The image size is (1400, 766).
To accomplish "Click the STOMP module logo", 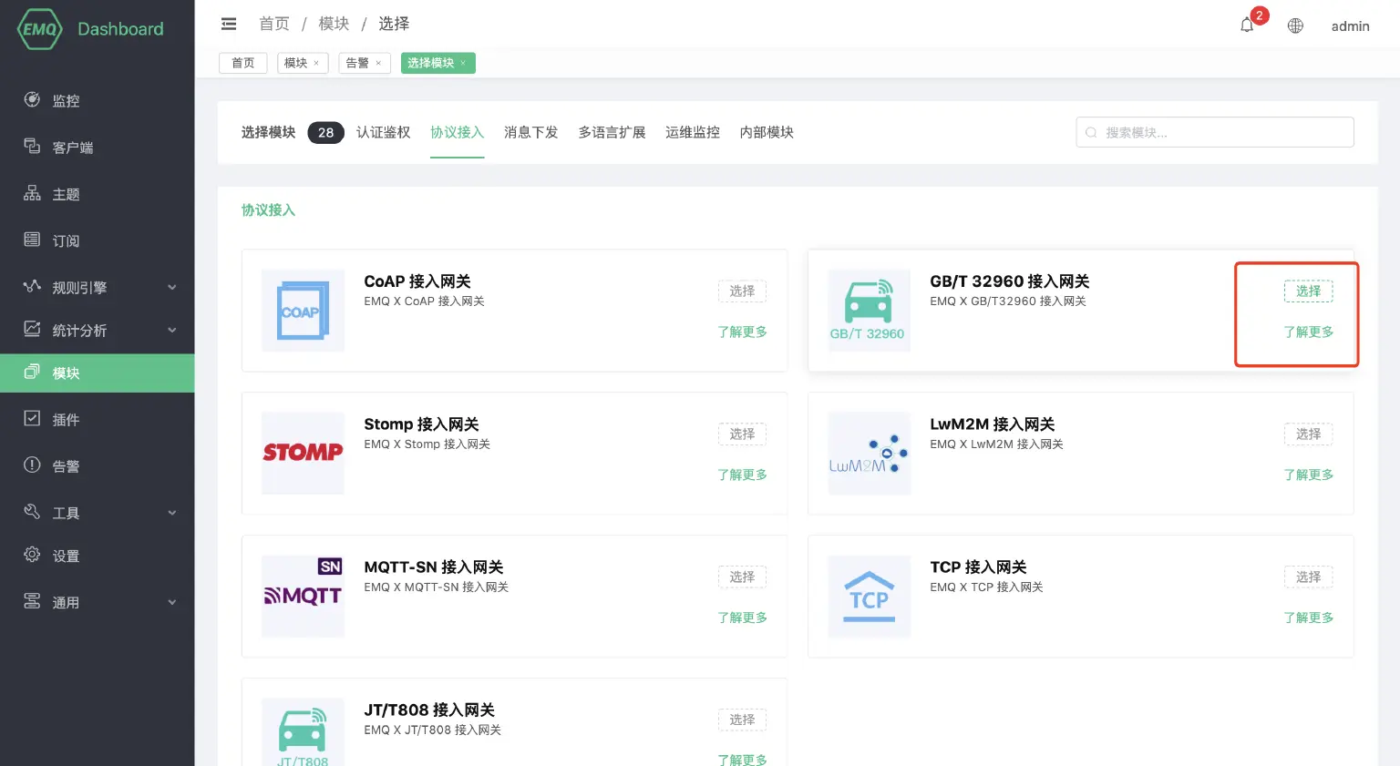I will pos(303,453).
